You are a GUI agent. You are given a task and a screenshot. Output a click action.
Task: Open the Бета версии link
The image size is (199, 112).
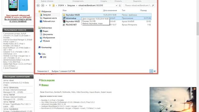[48, 80]
